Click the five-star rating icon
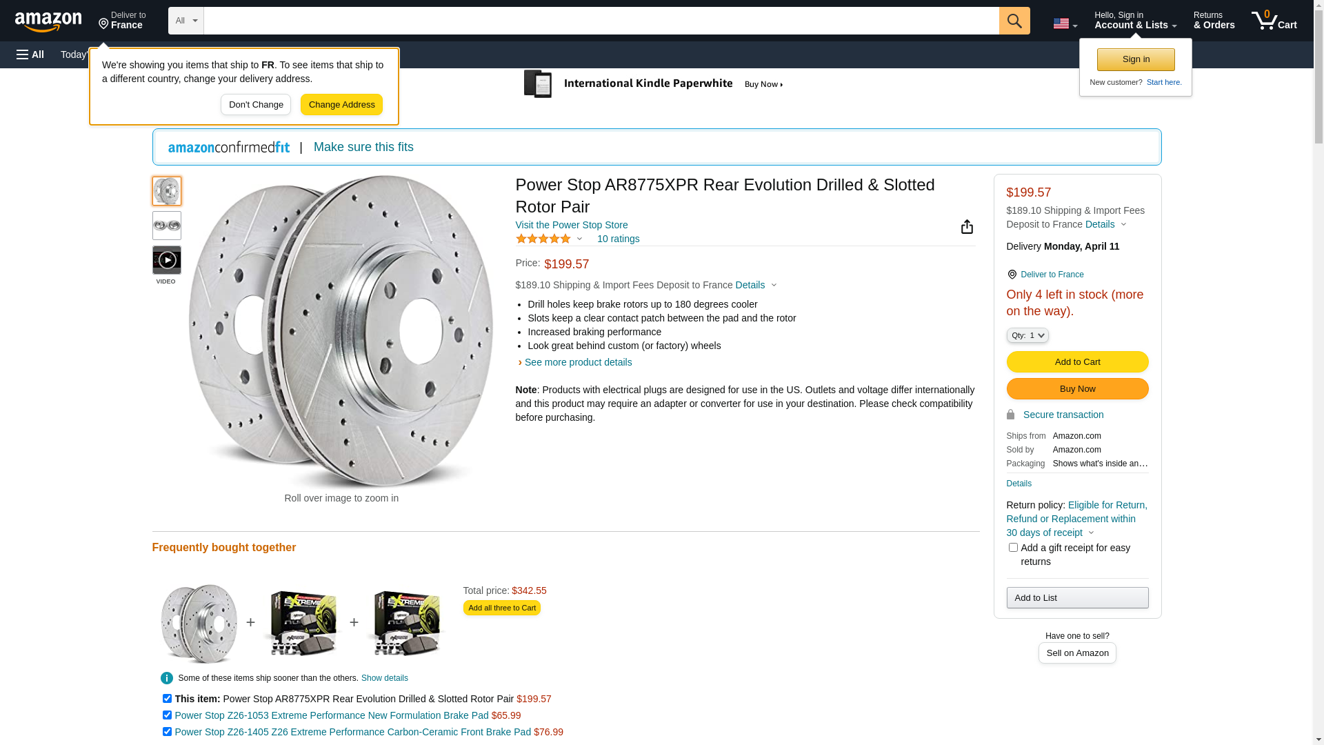The width and height of the screenshot is (1324, 745). [x=543, y=239]
